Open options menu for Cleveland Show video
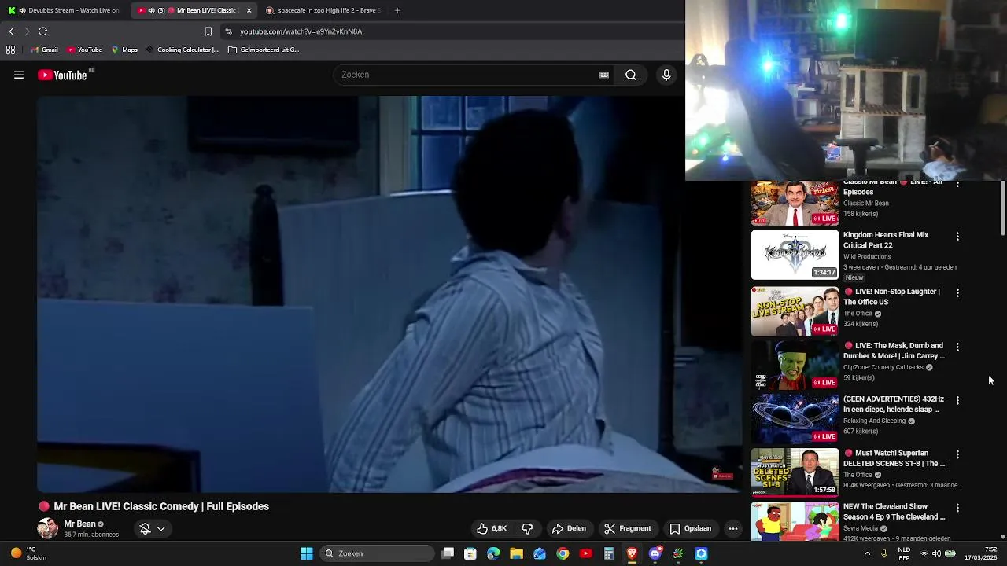 click(957, 508)
